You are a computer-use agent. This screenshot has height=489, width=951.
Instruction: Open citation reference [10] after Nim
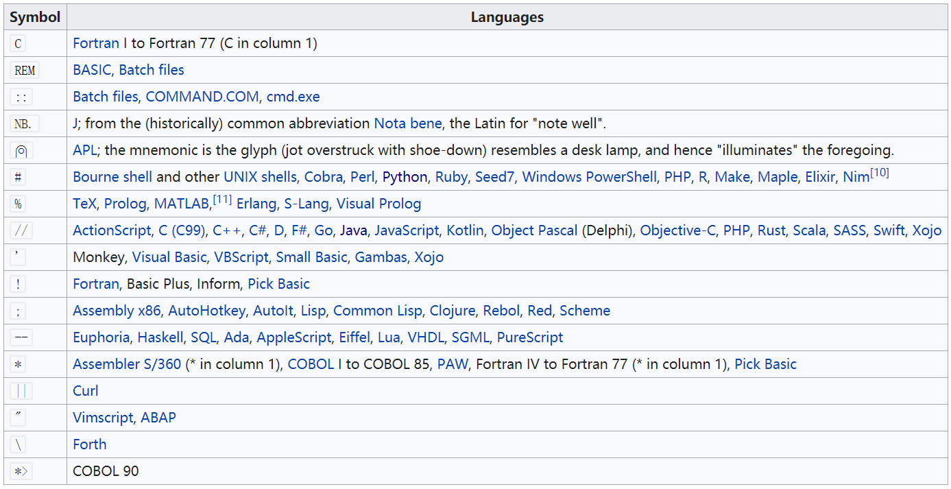pyautogui.click(x=879, y=173)
